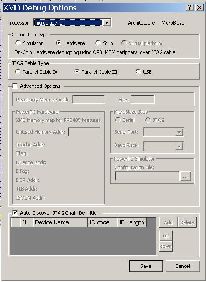Cancel the debug options dialog
This screenshot has height=282, width=206.
[x=183, y=266]
